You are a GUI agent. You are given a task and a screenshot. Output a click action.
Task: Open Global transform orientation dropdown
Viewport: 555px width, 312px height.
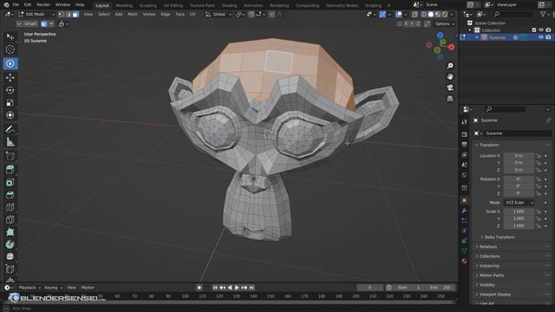219,15
